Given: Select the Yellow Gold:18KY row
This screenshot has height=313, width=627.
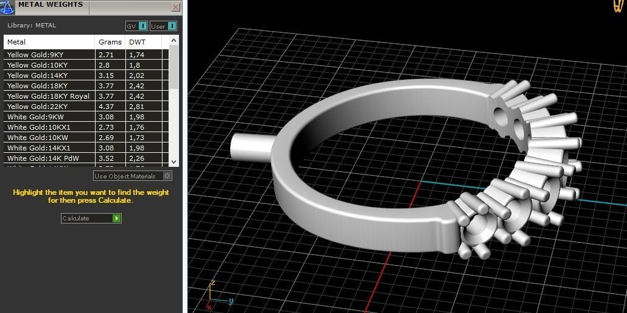Looking at the screenshot, I should [x=86, y=86].
